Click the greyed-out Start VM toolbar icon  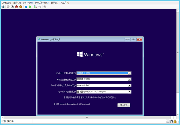(x=8, y=7)
